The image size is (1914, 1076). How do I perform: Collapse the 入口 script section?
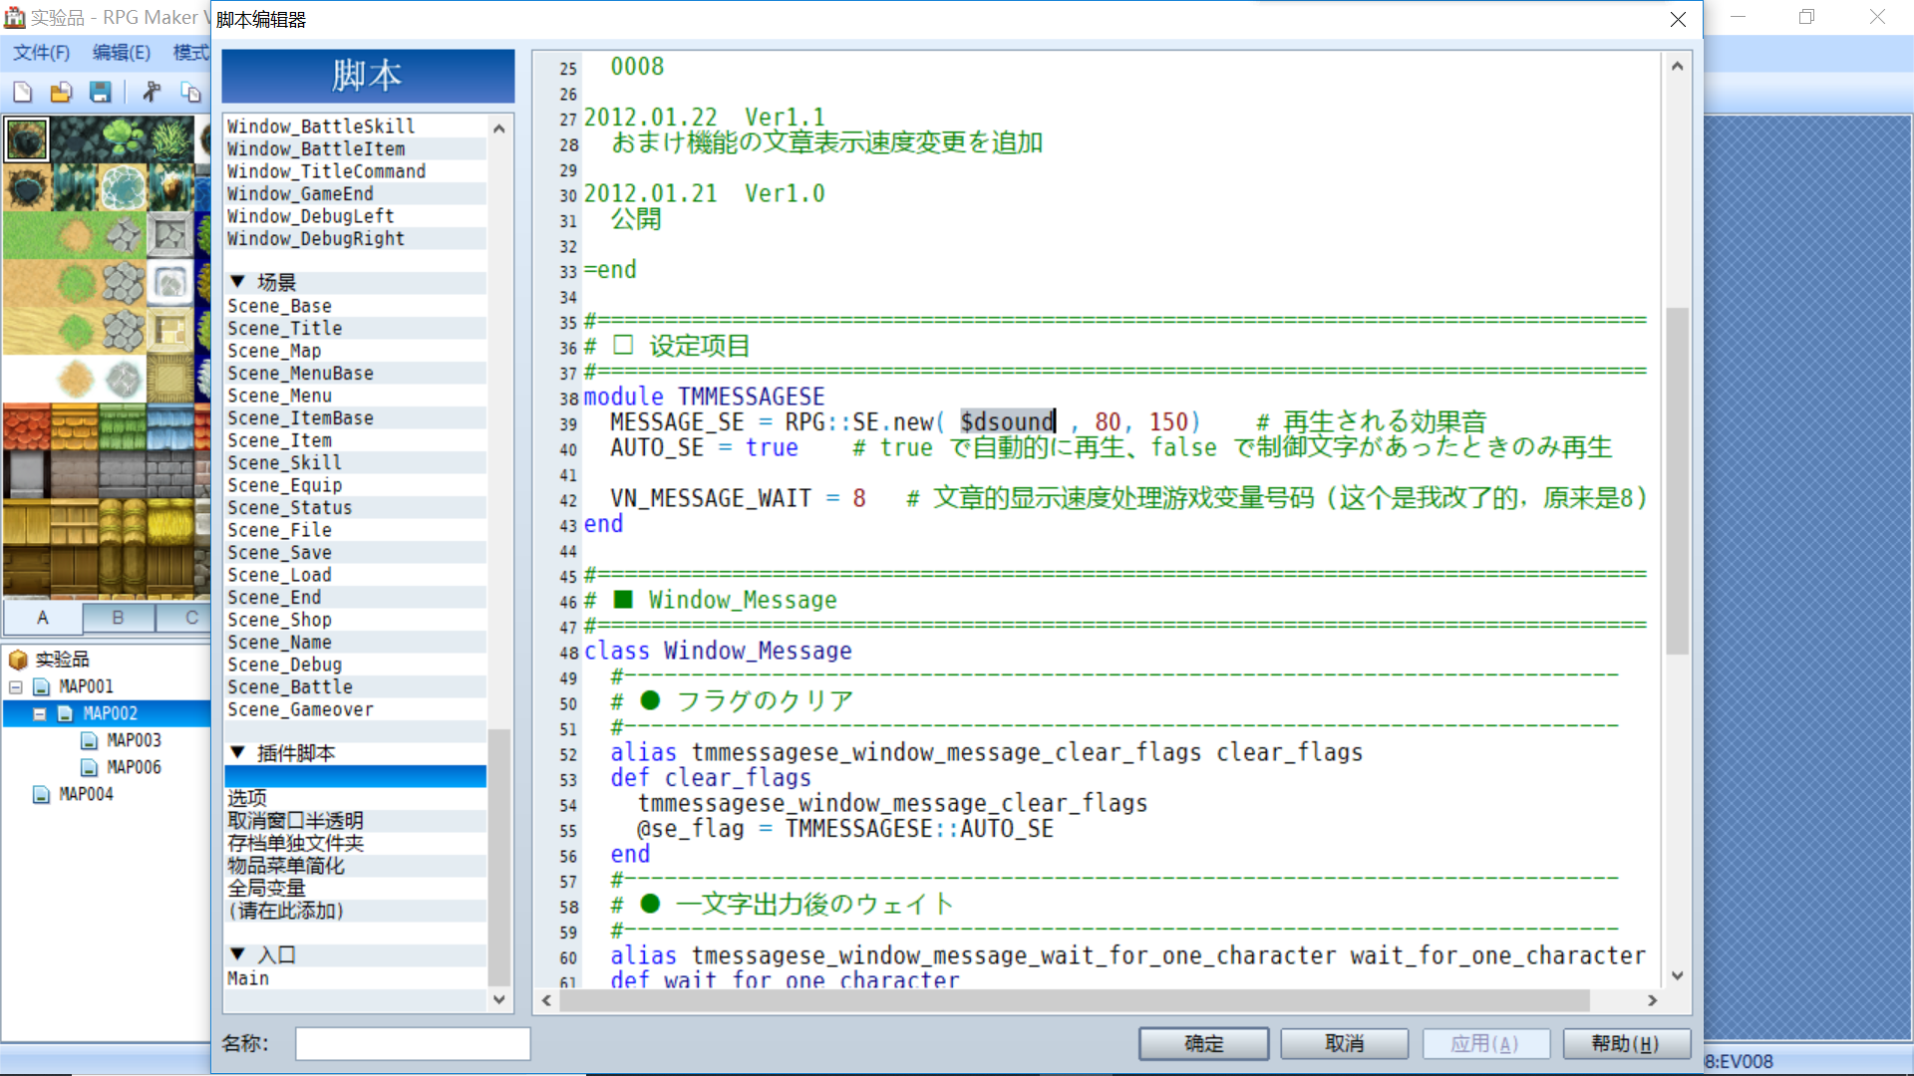[237, 953]
